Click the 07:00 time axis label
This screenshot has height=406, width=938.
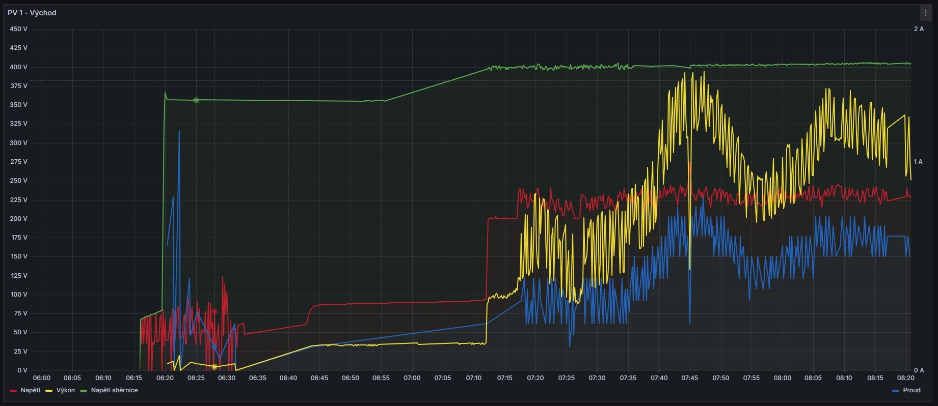tap(412, 378)
